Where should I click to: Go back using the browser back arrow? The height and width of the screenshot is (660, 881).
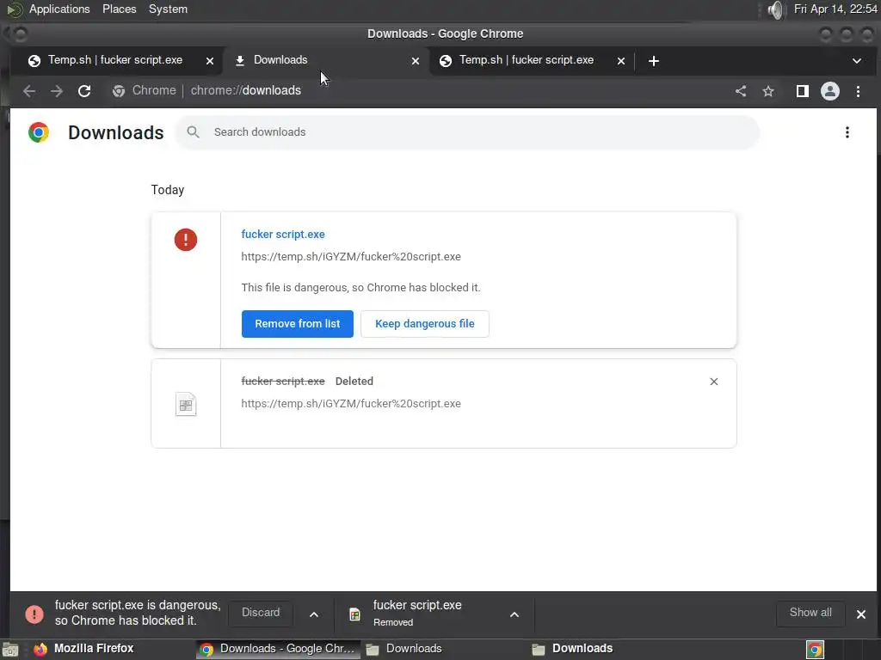[29, 91]
